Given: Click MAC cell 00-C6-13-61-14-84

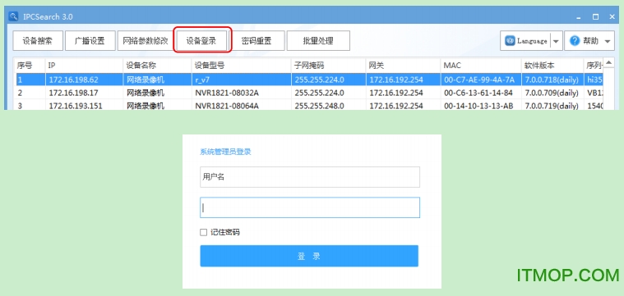Looking at the screenshot, I should click(478, 93).
